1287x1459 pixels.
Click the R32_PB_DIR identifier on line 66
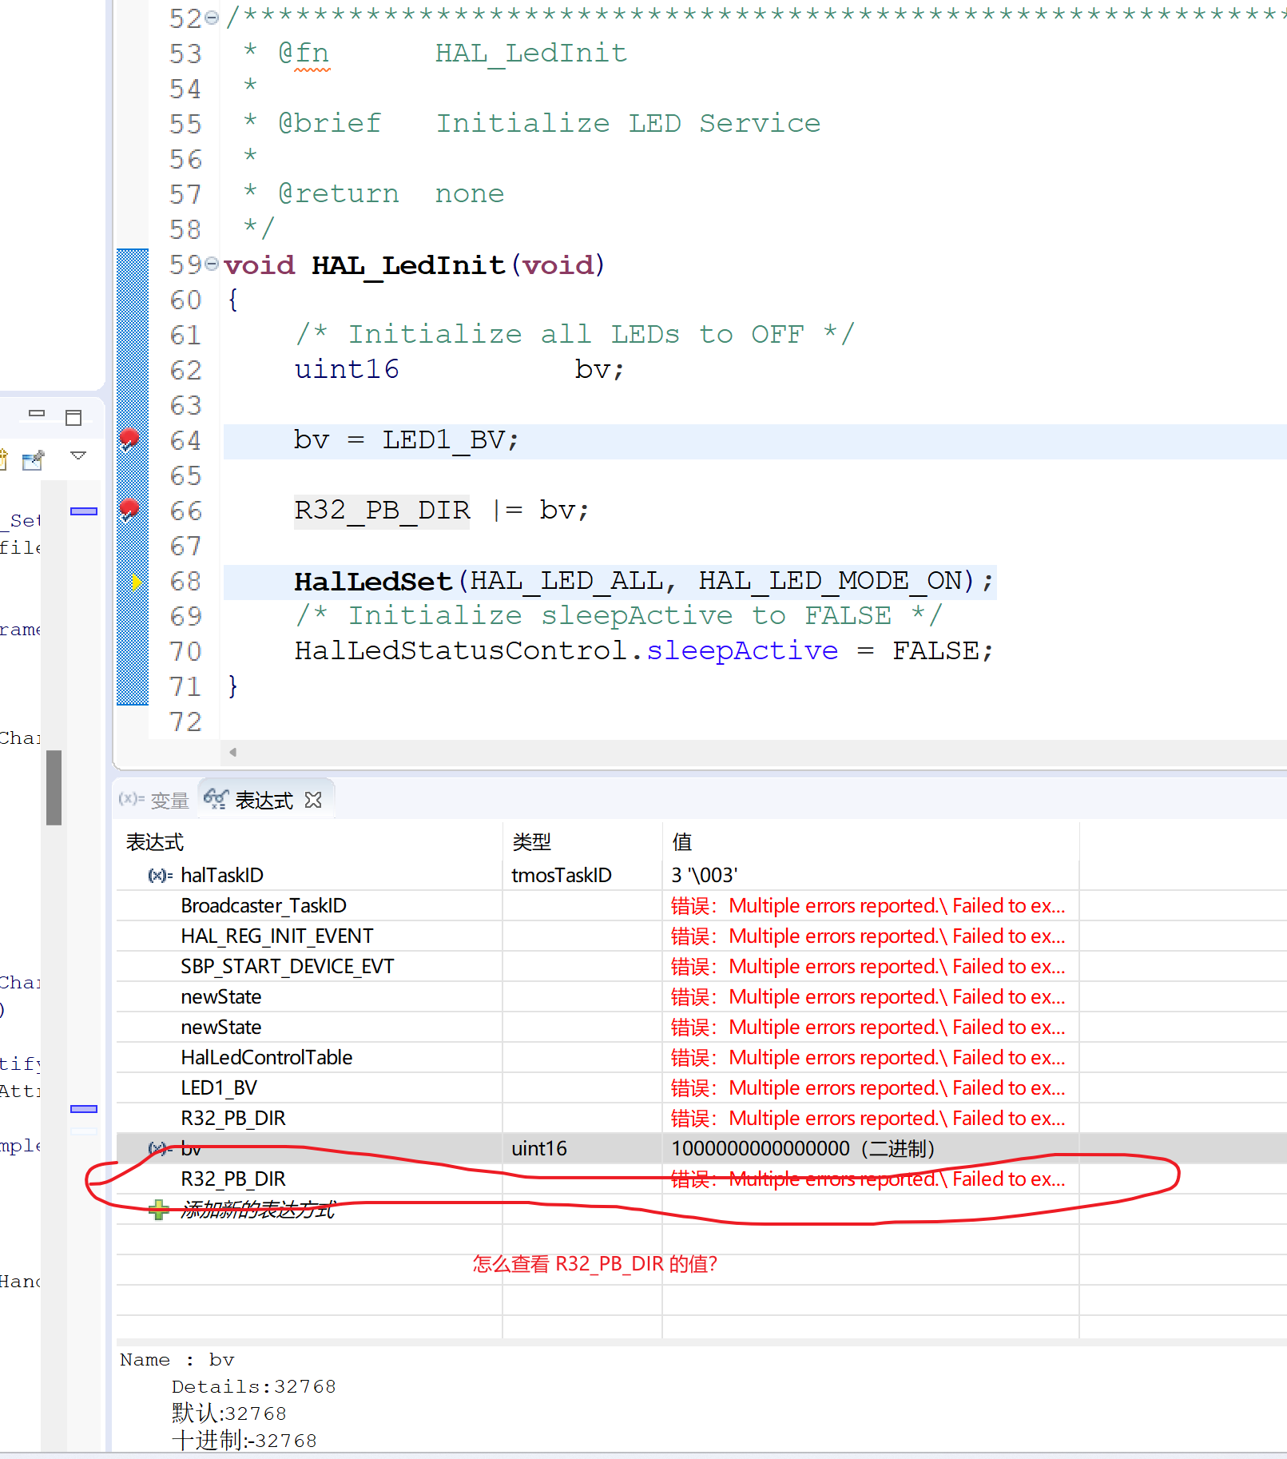tap(382, 510)
